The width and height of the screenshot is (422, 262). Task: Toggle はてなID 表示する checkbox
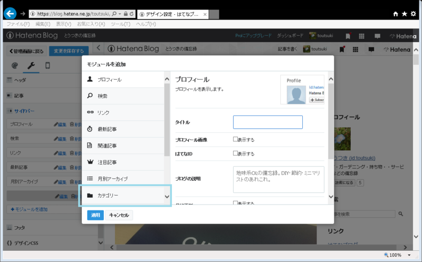235,153
